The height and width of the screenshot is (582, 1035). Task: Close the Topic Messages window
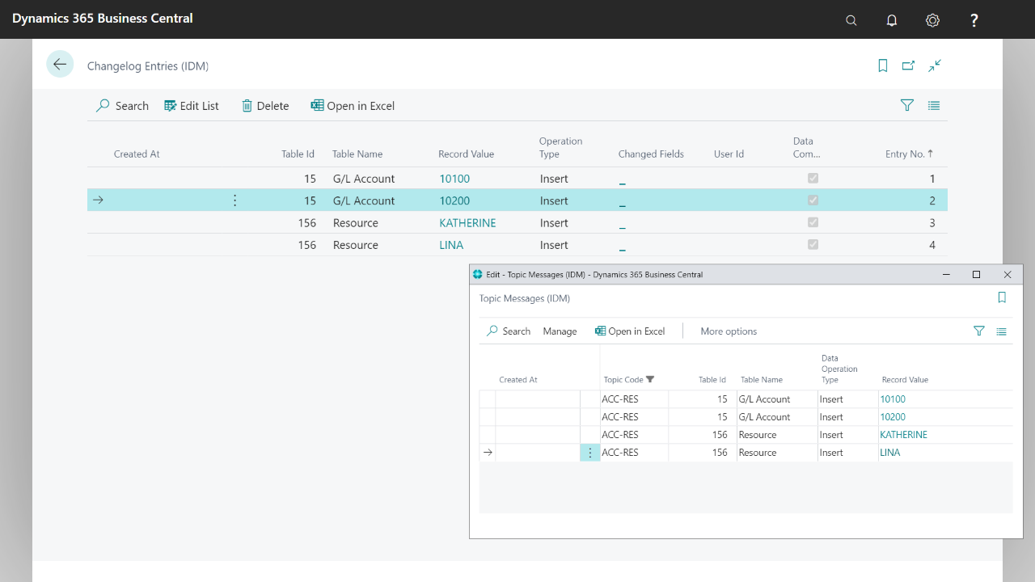1008,275
